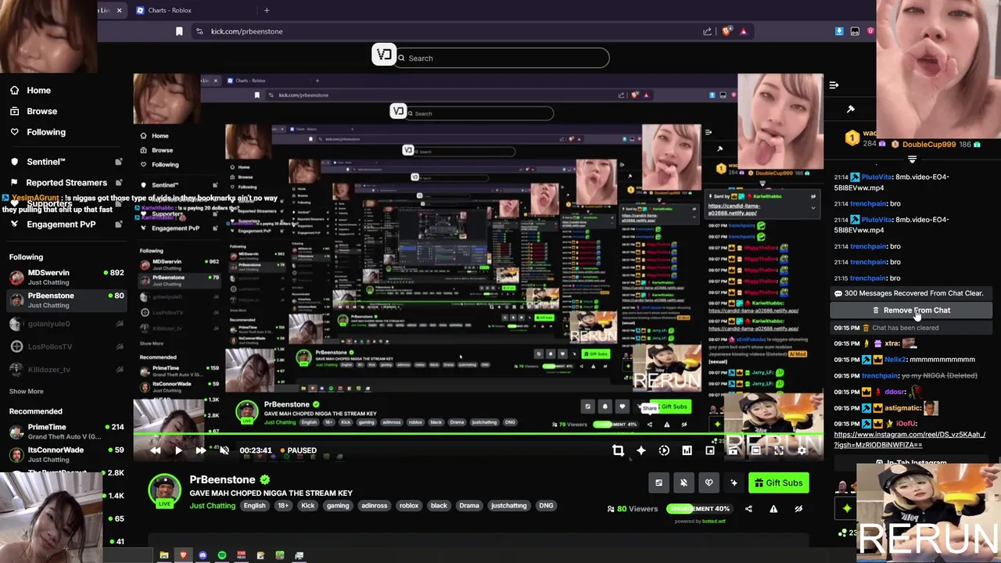
Task: Toggle follow heart for PrBeenstone
Action: point(709,483)
